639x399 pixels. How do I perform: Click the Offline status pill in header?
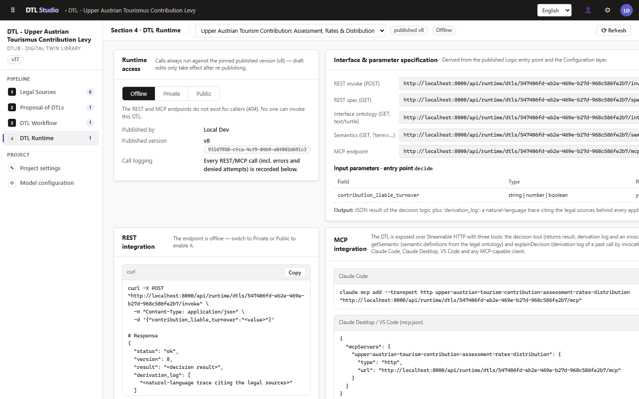(x=444, y=30)
